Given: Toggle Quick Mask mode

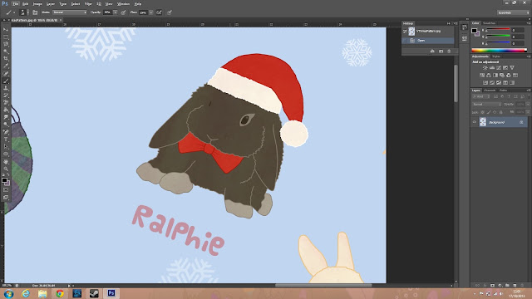Looking at the screenshot, I should pos(6,189).
